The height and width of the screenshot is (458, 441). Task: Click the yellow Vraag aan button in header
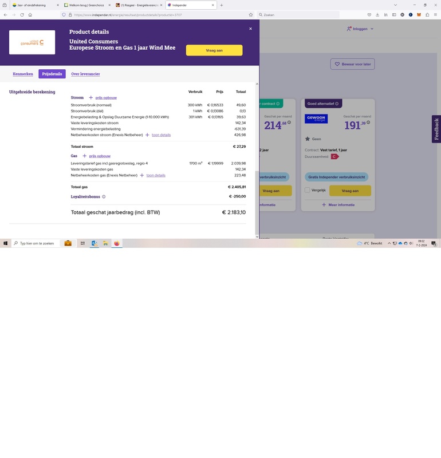coord(214,50)
